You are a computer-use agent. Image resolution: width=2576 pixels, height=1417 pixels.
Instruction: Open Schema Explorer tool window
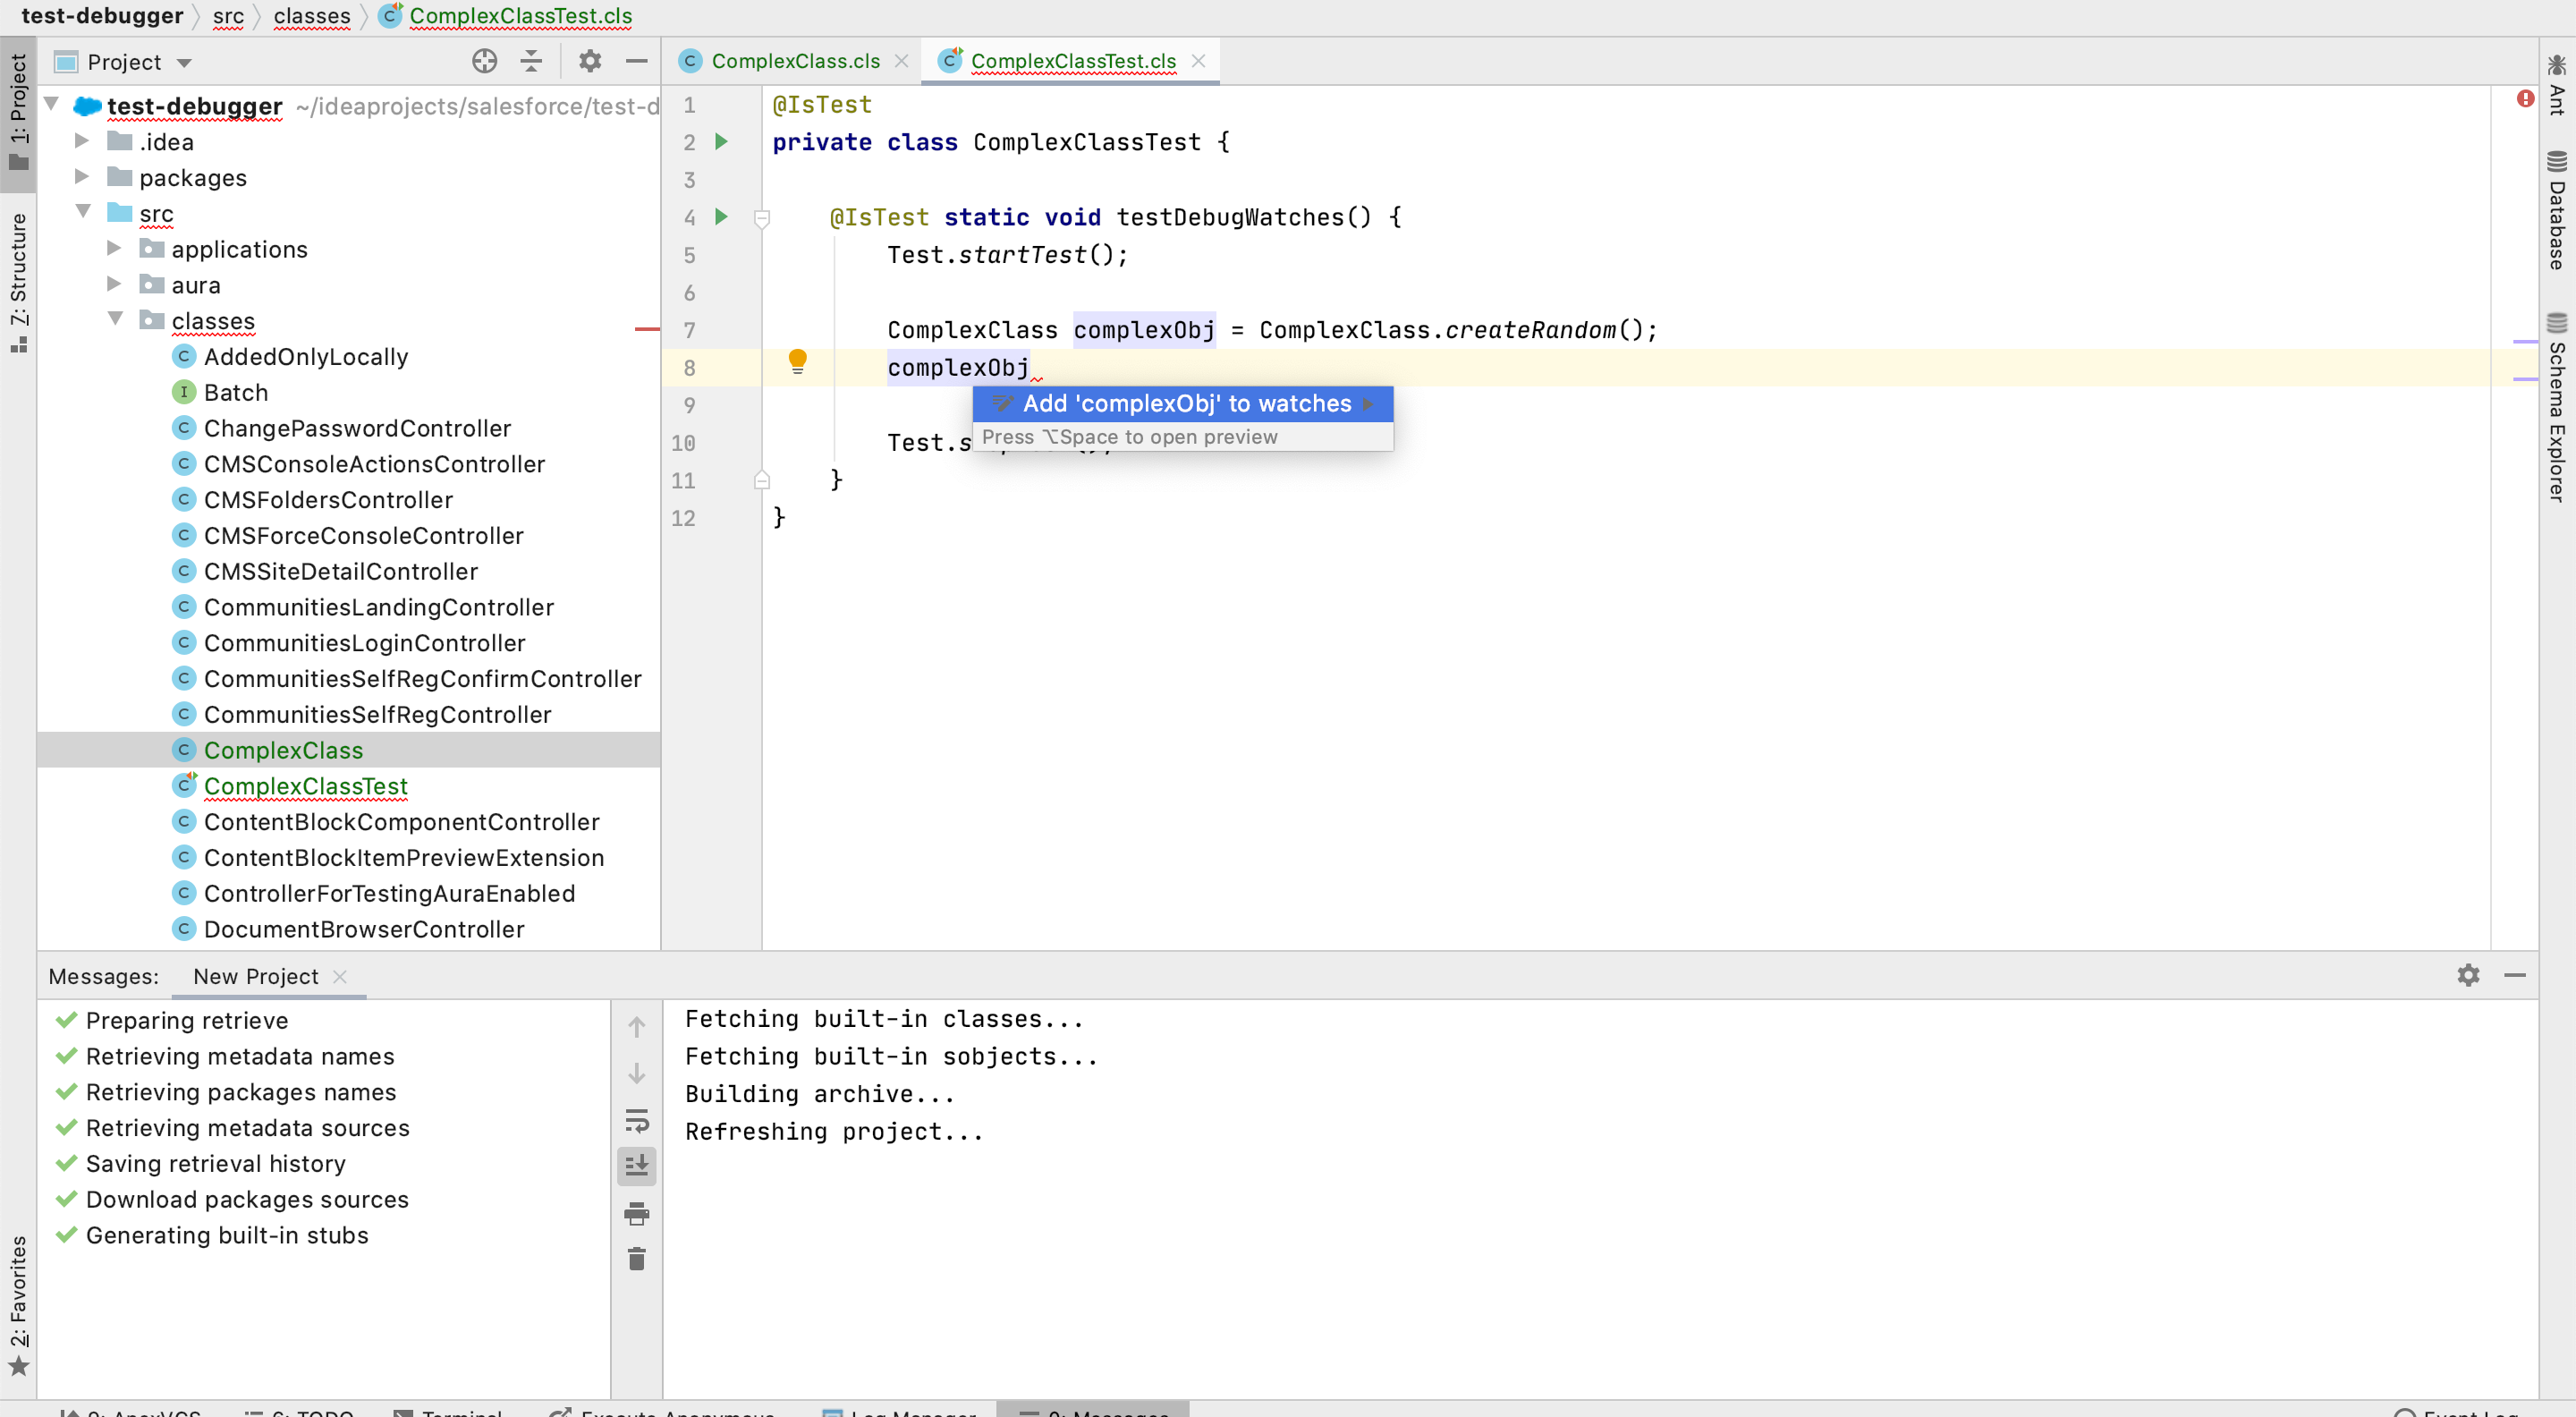(2556, 406)
